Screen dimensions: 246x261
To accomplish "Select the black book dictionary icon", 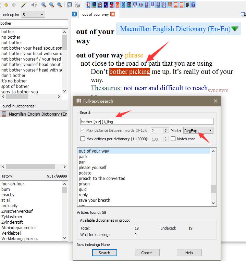I will pos(187,5).
